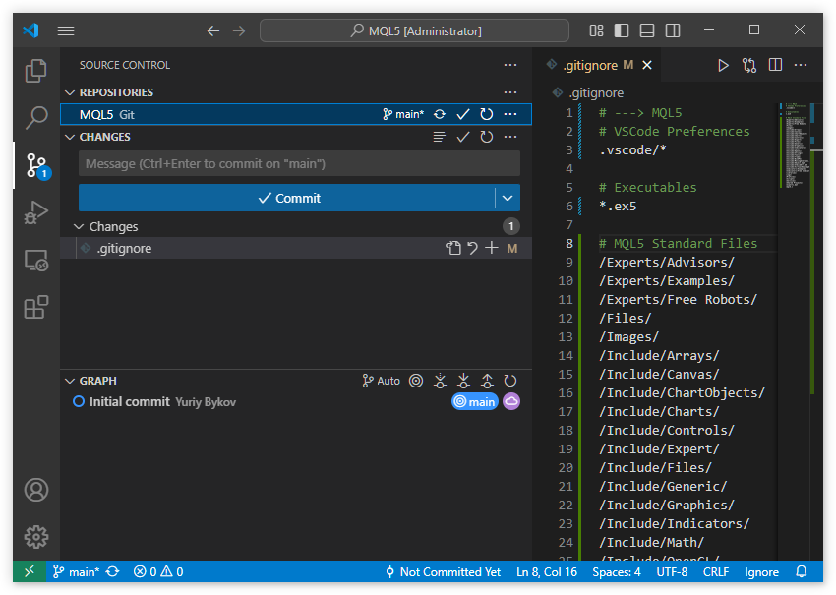Open the Remote Explorer view
Image resolution: width=836 pixels, height=595 pixels.
[35, 261]
